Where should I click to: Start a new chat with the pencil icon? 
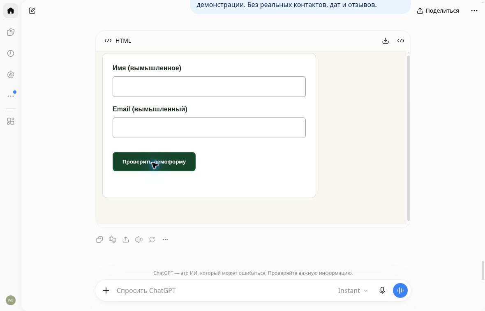(x=32, y=11)
